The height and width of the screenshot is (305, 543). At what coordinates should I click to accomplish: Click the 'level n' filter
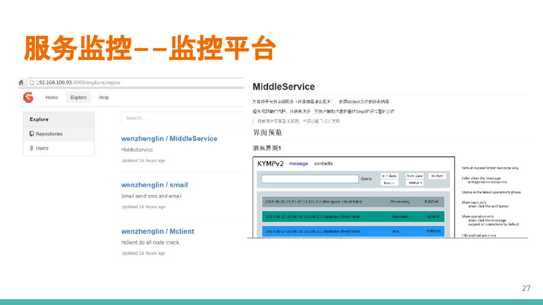(389, 183)
